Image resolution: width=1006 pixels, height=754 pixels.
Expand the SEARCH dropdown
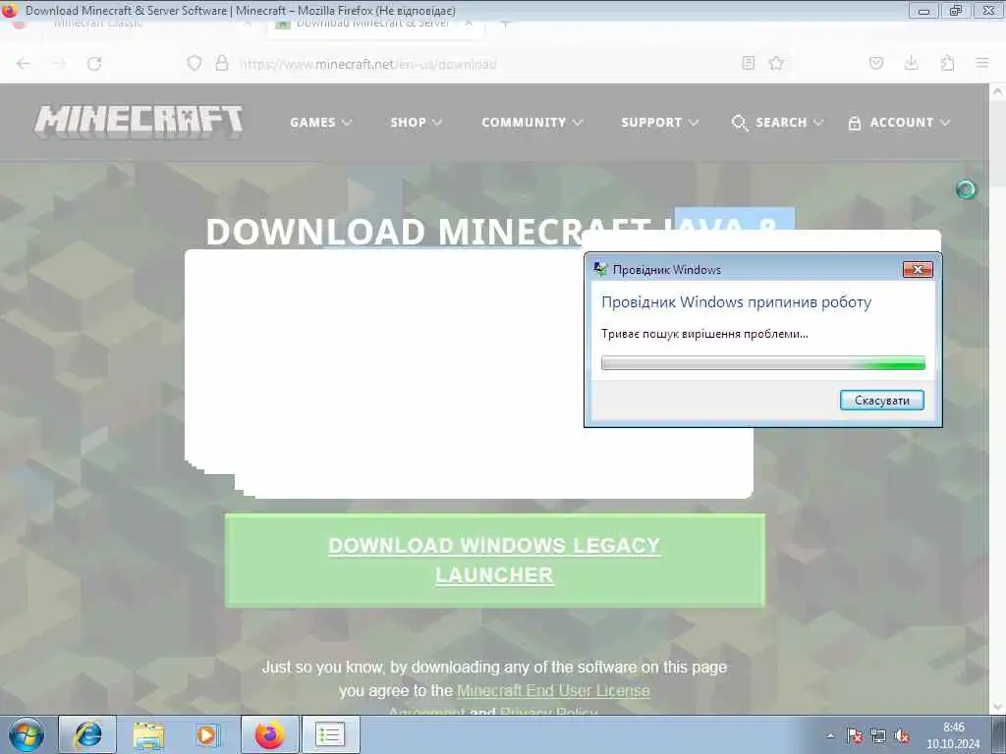pyautogui.click(x=789, y=123)
